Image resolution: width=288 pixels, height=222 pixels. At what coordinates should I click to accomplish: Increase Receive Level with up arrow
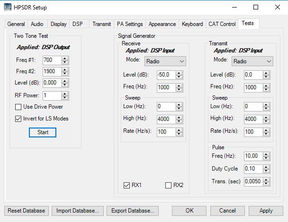[179, 73]
